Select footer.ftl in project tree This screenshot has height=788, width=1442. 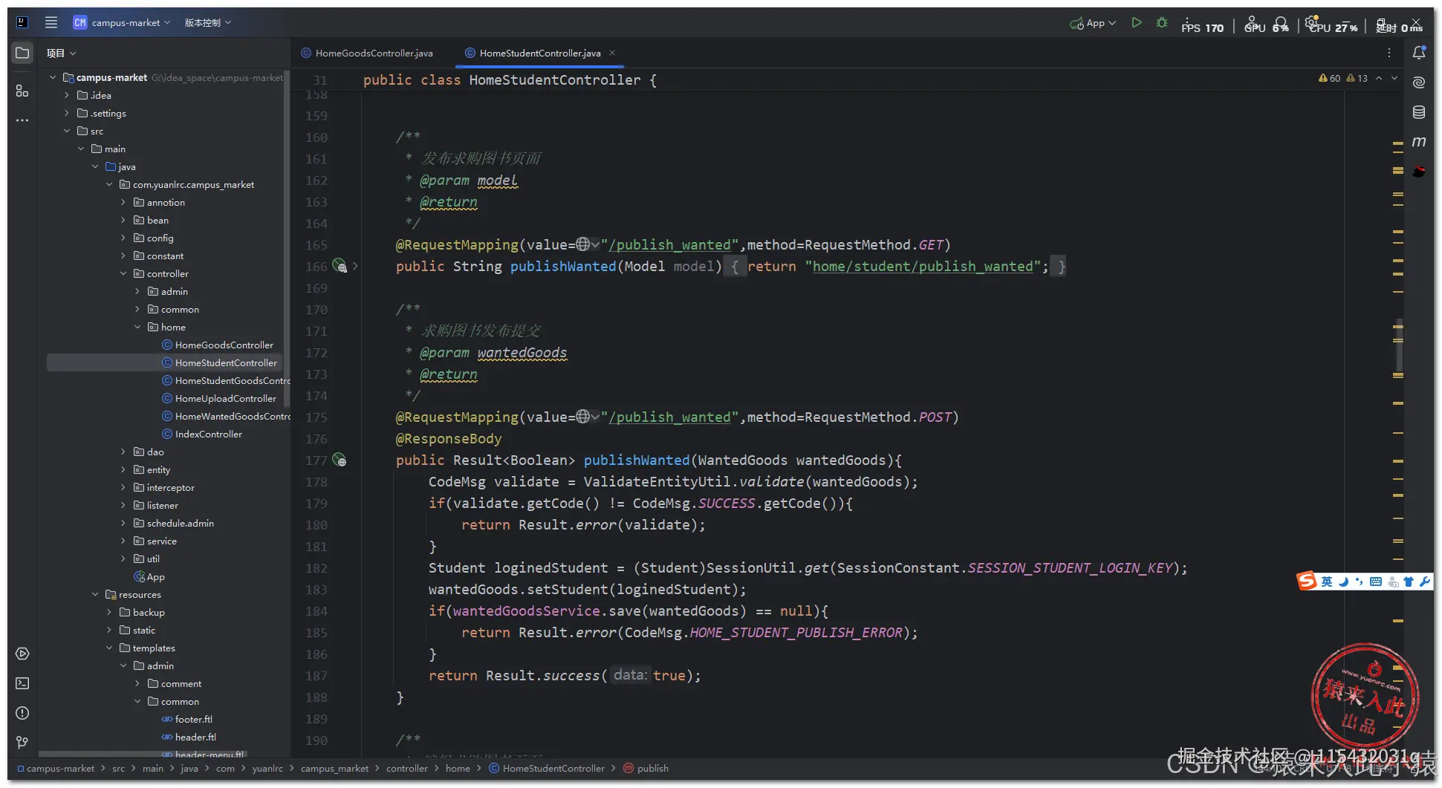point(193,719)
